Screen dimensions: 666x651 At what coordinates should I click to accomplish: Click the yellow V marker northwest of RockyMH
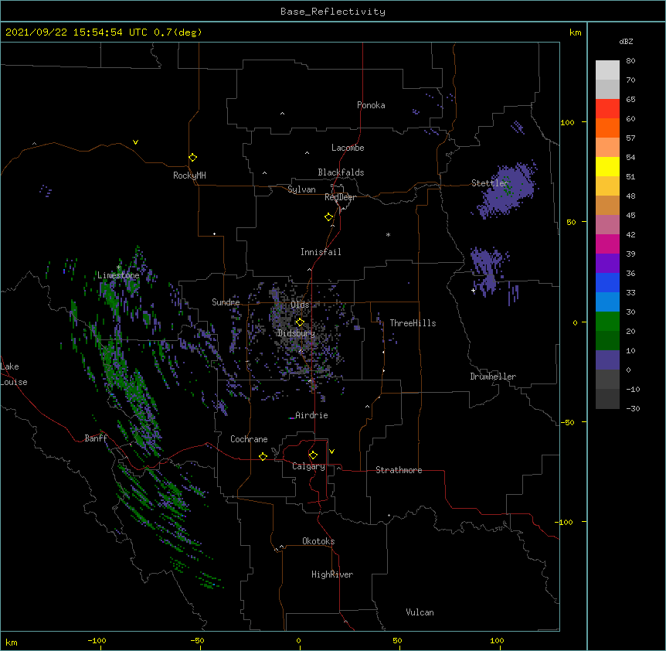tap(135, 142)
